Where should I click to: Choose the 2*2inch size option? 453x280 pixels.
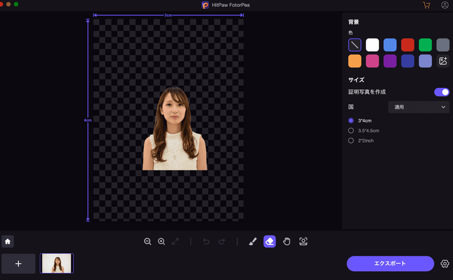pyautogui.click(x=351, y=140)
